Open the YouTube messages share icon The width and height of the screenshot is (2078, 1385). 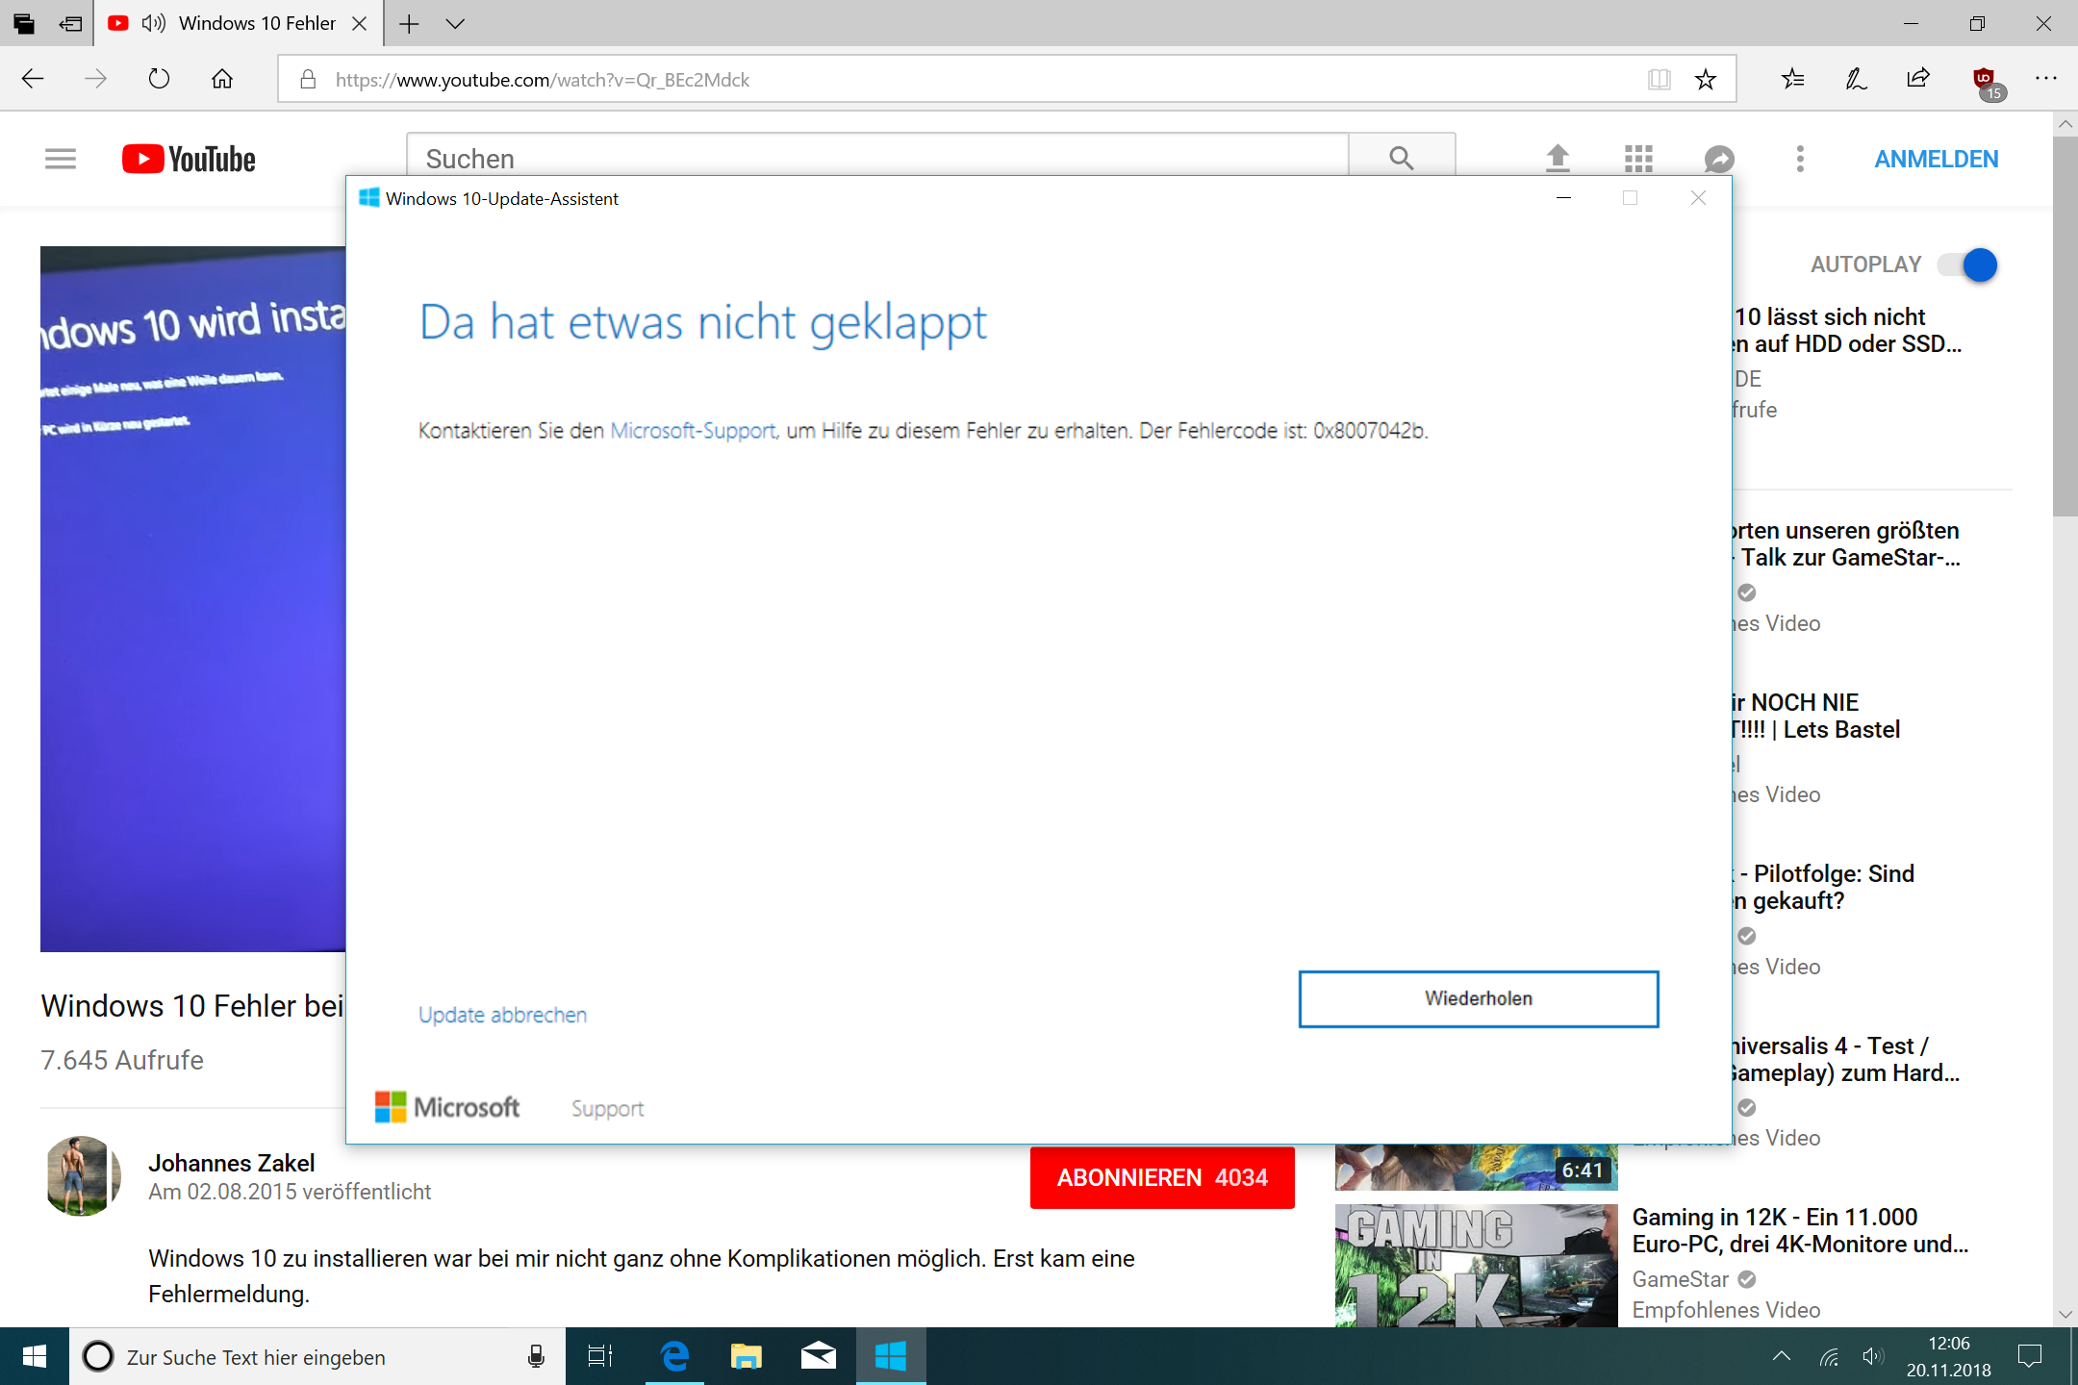pyautogui.click(x=1719, y=159)
